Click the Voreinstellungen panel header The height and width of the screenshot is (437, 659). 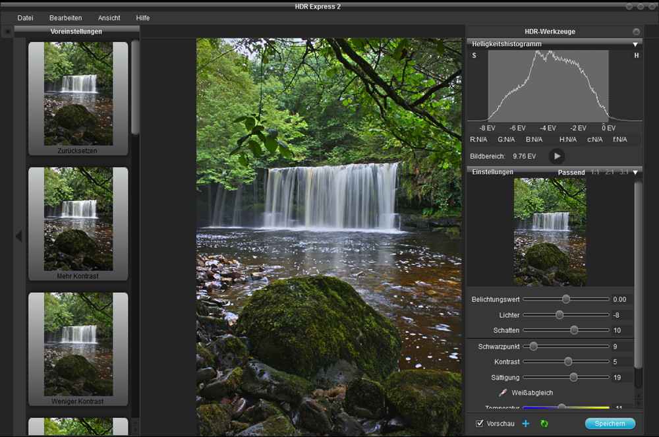[76, 32]
